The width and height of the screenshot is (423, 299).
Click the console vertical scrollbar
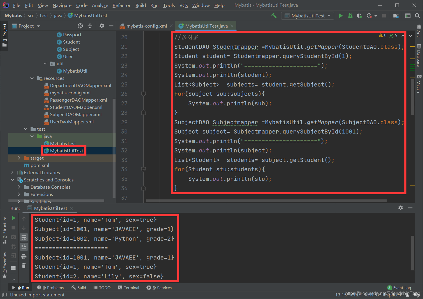(413, 253)
